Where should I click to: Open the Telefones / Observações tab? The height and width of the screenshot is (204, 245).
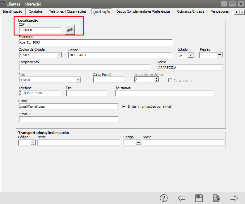68,11
